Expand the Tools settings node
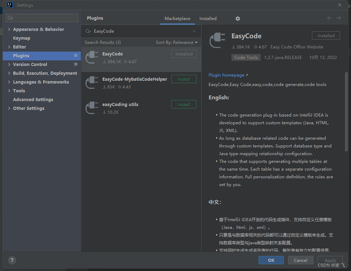Viewport: 351px width, 271px height. pos(9,91)
